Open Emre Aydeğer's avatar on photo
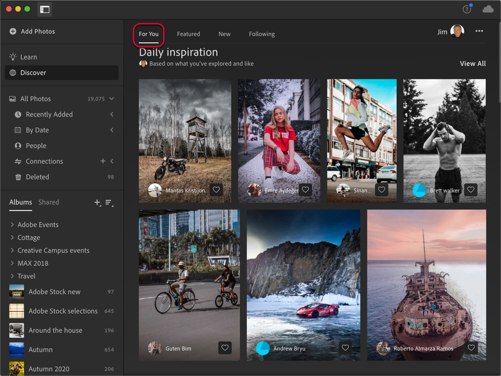501x376 pixels. pyautogui.click(x=254, y=190)
